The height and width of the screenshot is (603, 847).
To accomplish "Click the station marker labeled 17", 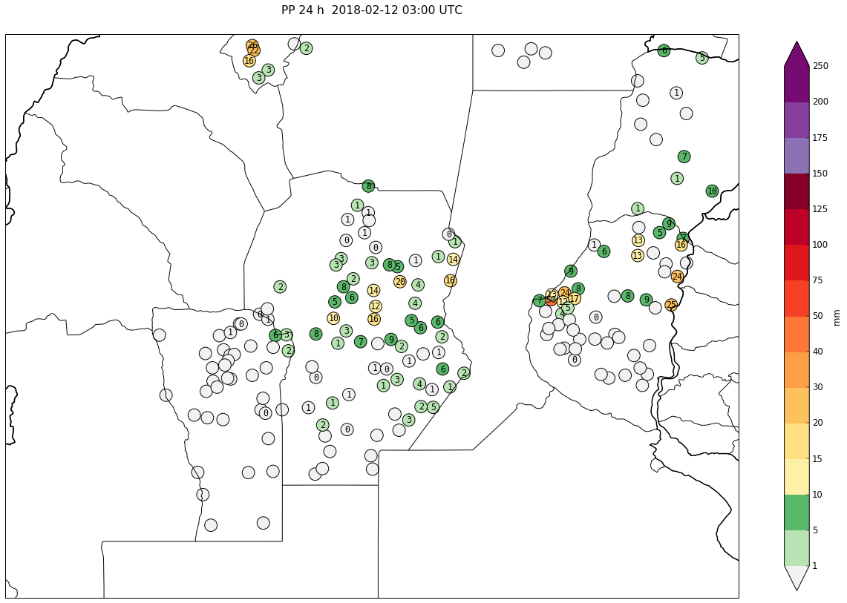I will [x=575, y=298].
